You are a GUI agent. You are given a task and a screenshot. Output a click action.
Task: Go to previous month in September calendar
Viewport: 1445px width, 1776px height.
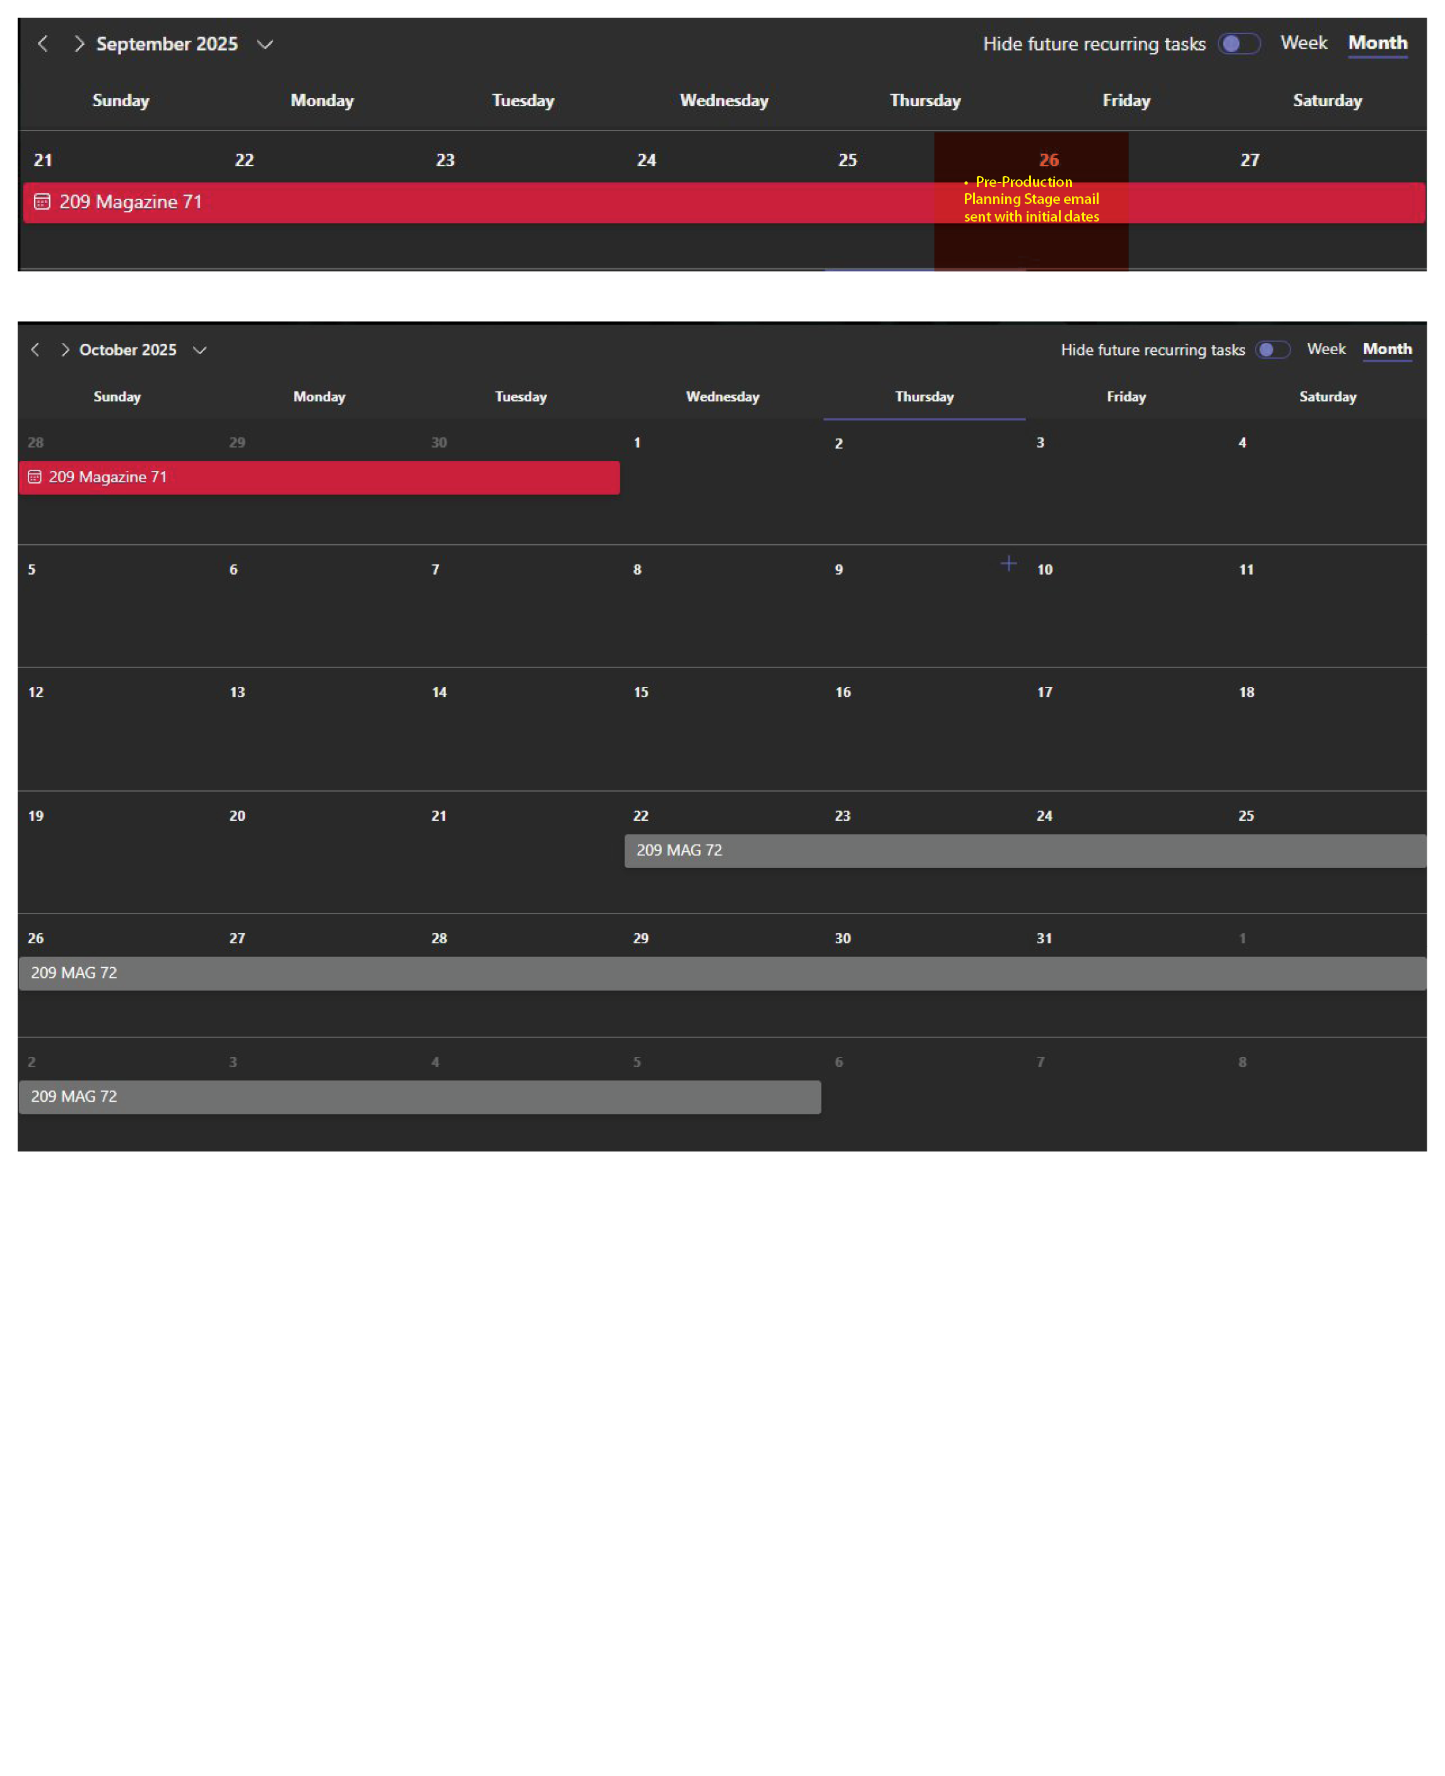44,44
